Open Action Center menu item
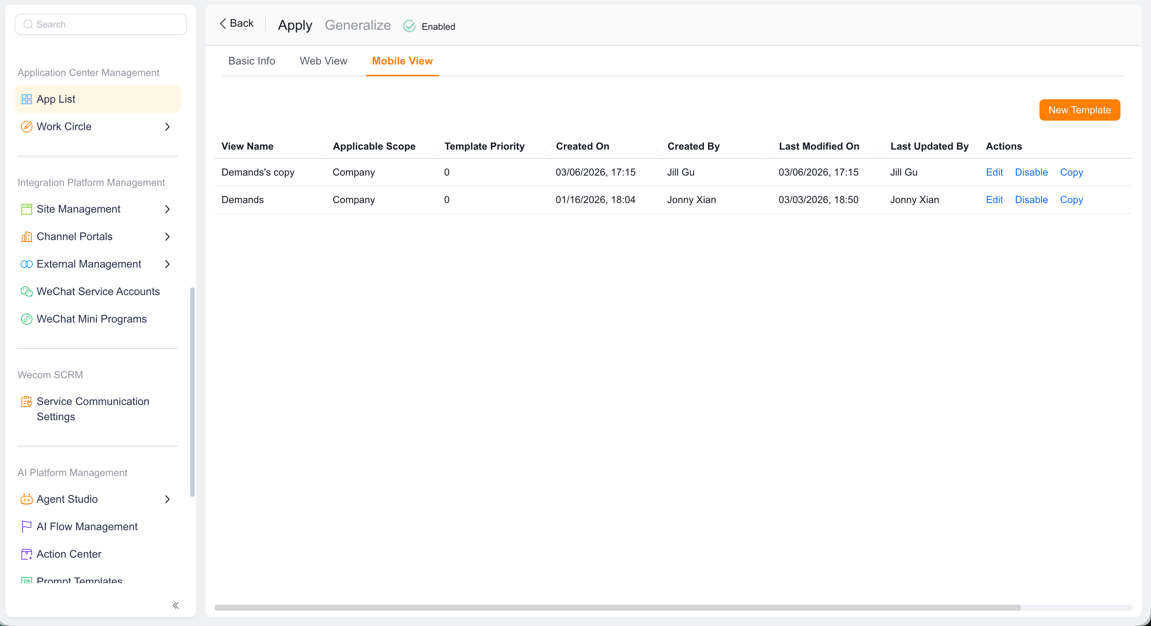 pos(98,554)
